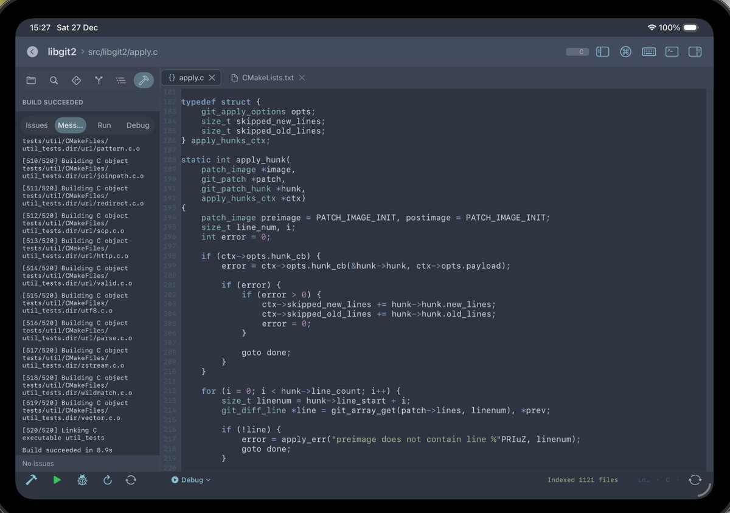Click the first goto done; statement on line 208
The width and height of the screenshot is (730, 513).
click(266, 353)
